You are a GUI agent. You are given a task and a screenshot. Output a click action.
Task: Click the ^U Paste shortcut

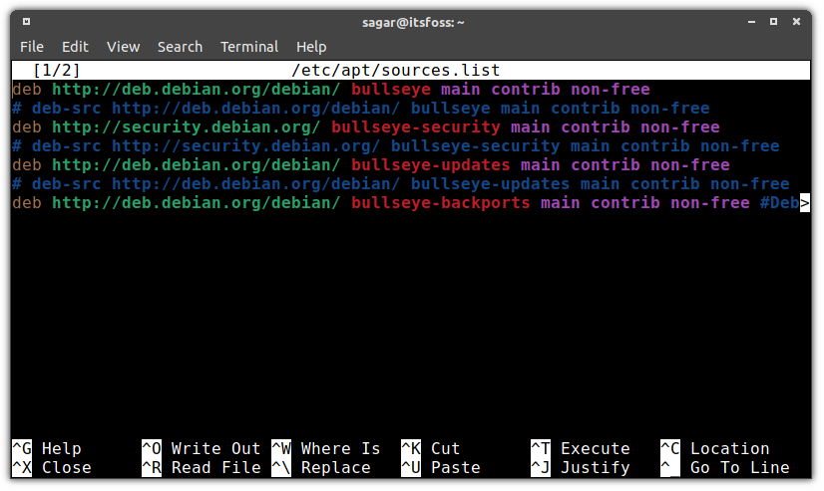440,467
